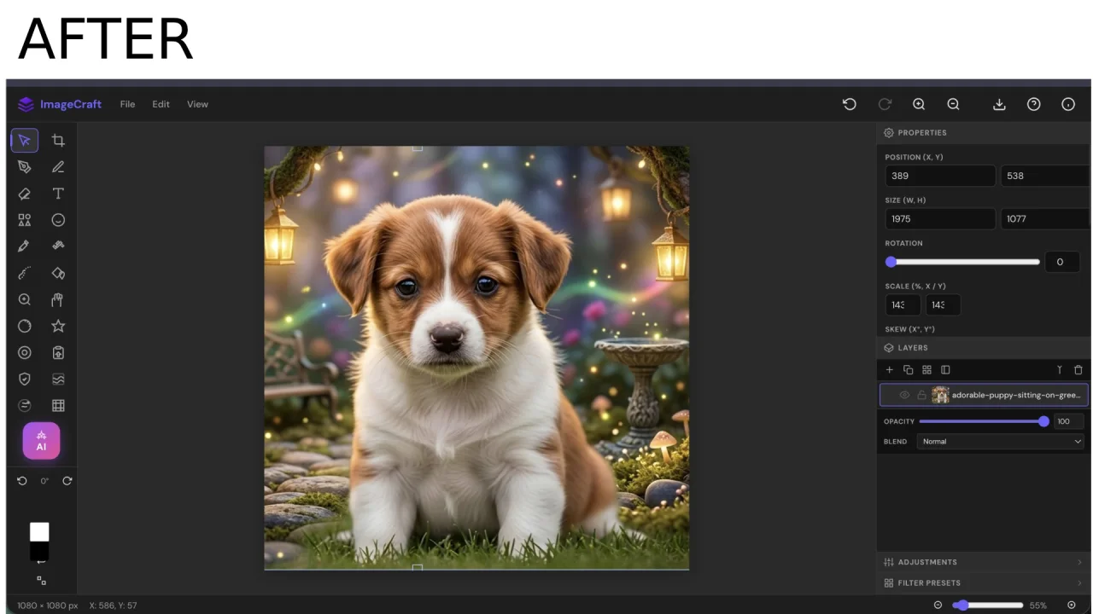Click the status bar zoom out icon

tap(938, 605)
